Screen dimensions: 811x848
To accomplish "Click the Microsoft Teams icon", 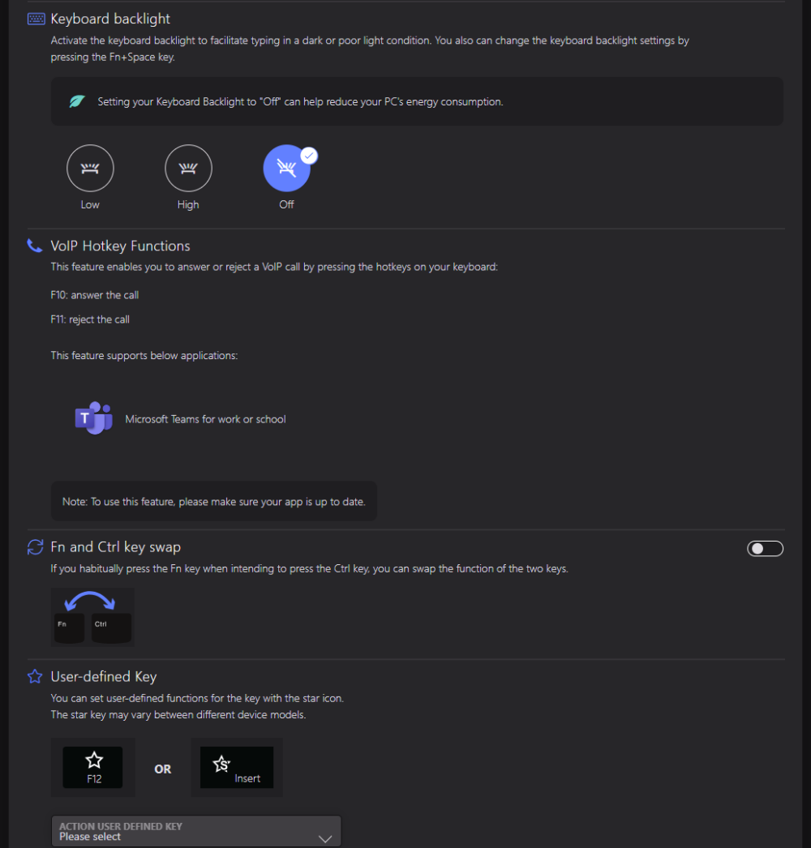I will point(93,418).
